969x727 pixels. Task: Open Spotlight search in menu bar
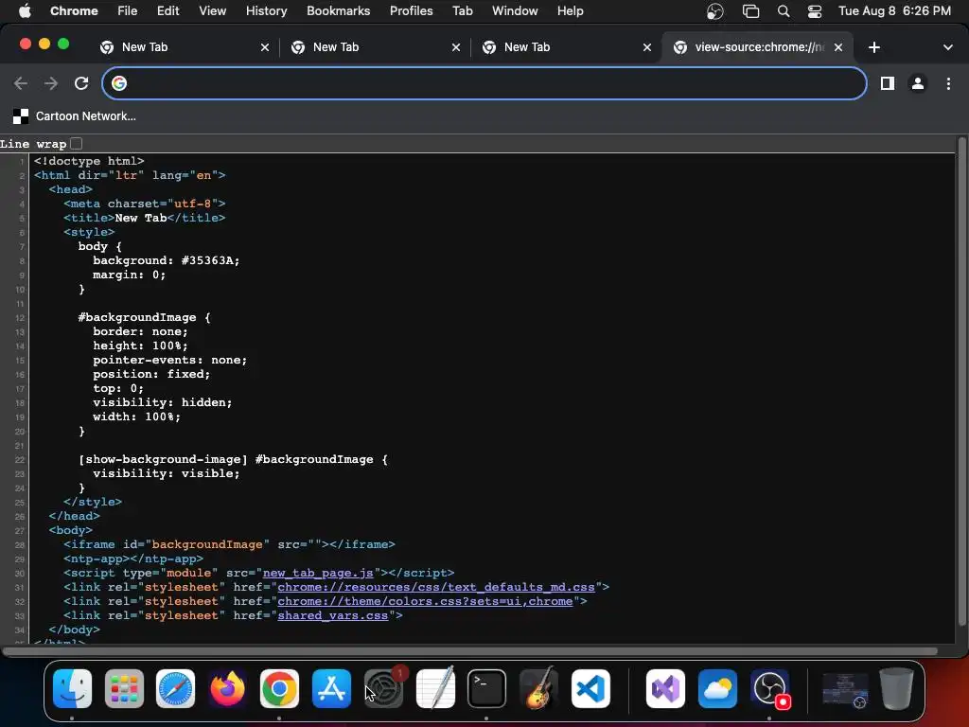point(783,11)
